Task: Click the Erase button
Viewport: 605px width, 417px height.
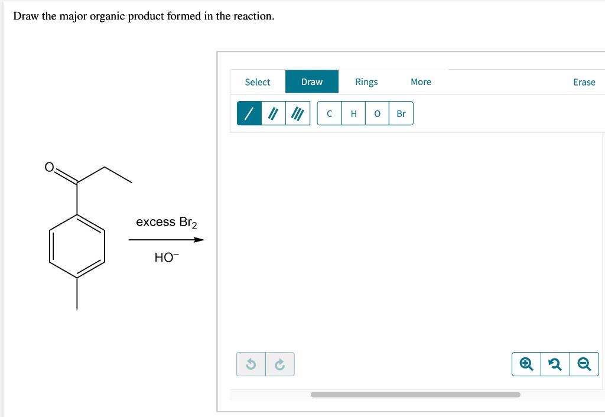Action: [584, 82]
